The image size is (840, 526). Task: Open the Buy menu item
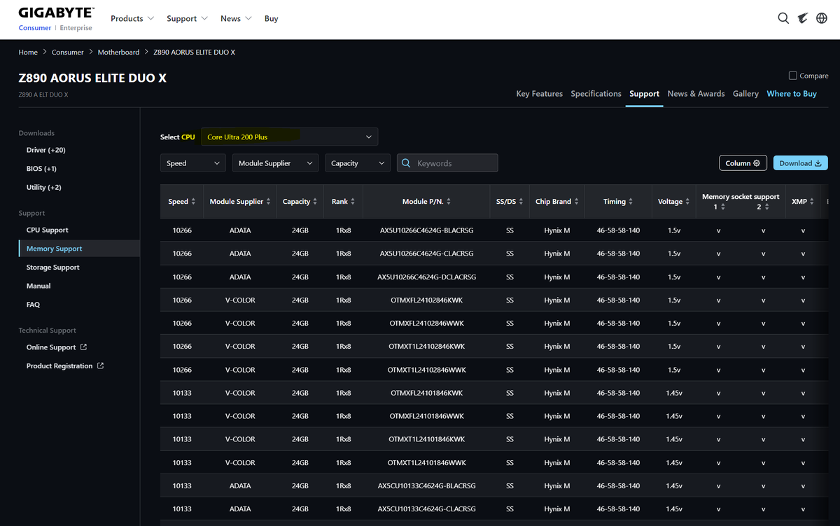tap(271, 18)
